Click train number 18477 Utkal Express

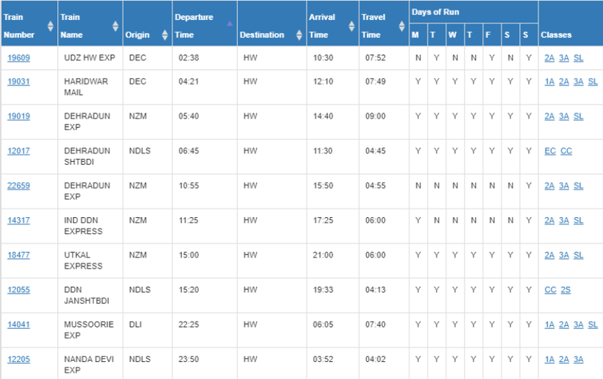18,255
